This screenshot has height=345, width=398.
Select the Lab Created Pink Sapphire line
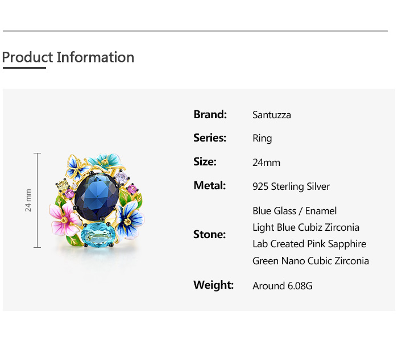309,244
